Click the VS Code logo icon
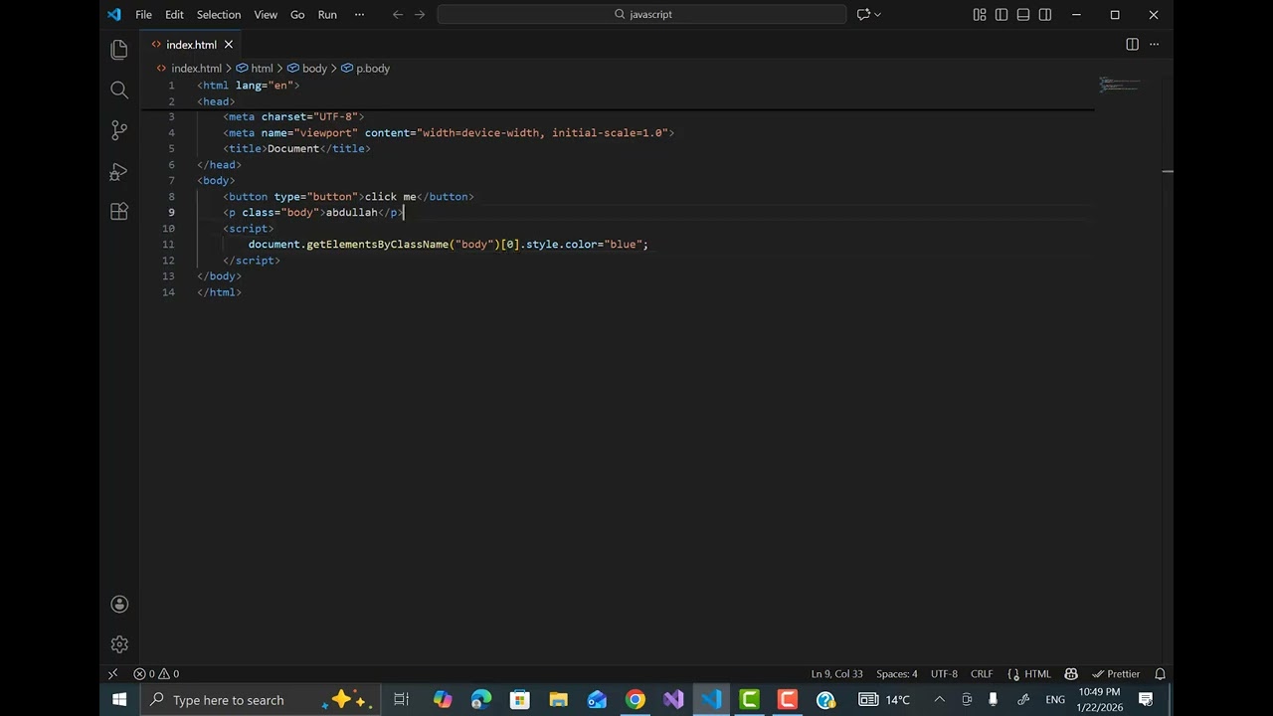 coord(113,15)
